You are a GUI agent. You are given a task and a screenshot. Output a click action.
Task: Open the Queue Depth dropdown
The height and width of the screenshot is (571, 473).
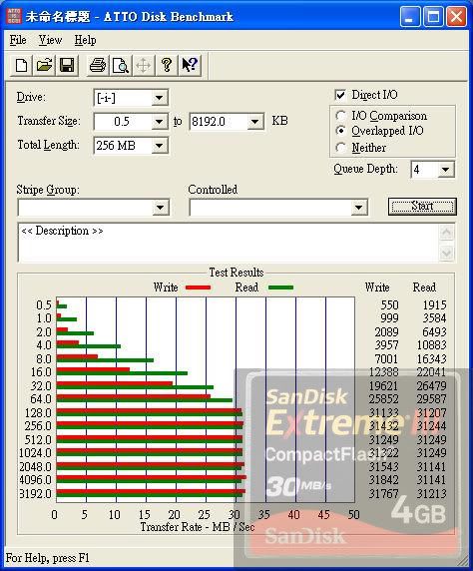click(x=445, y=170)
